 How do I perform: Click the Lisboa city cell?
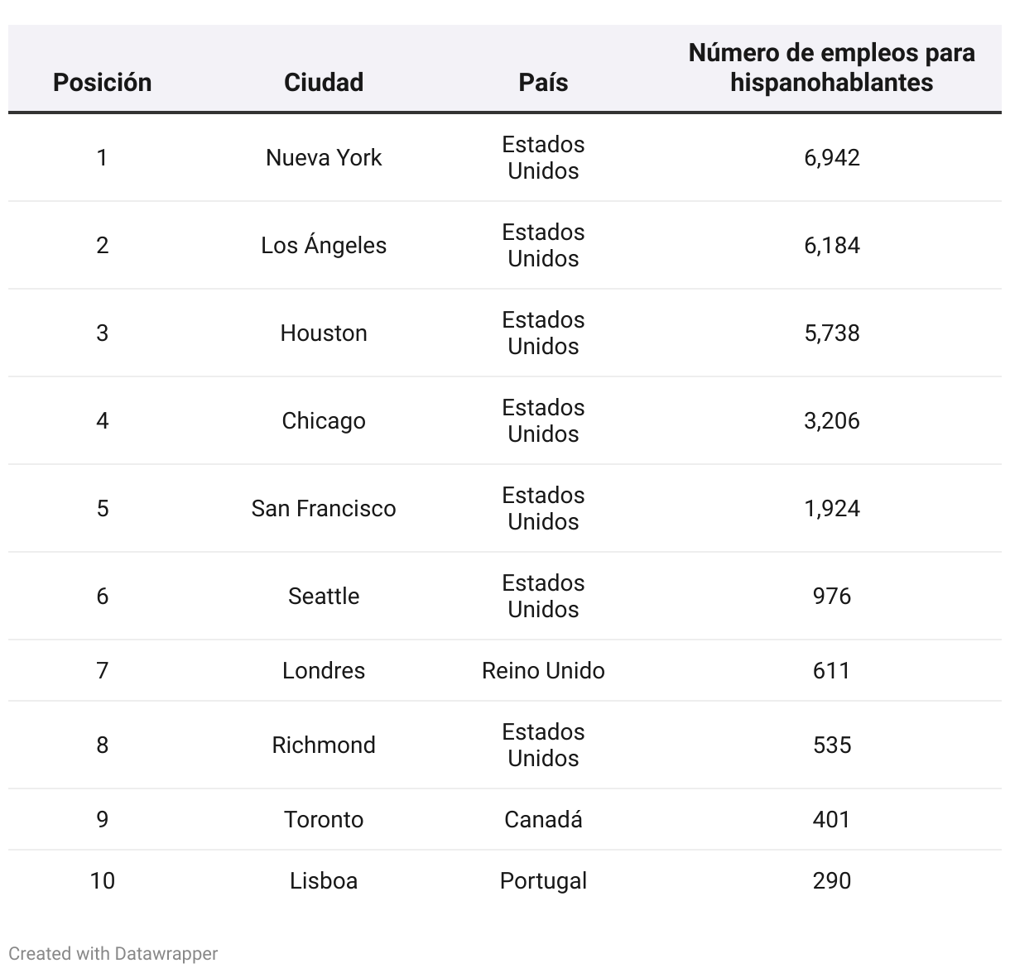pyautogui.click(x=324, y=880)
